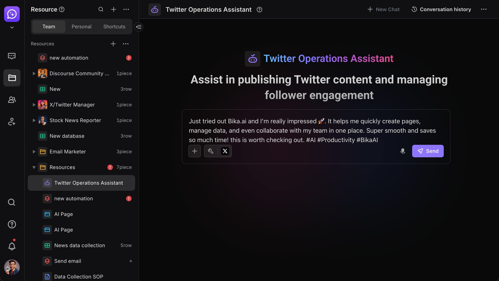499x281 pixels.
Task: Collapse the resource sidebar panel toggle
Action: click(139, 27)
